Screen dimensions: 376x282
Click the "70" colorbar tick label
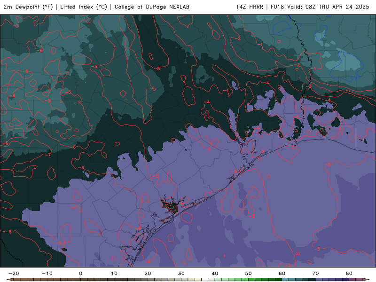point(315,274)
